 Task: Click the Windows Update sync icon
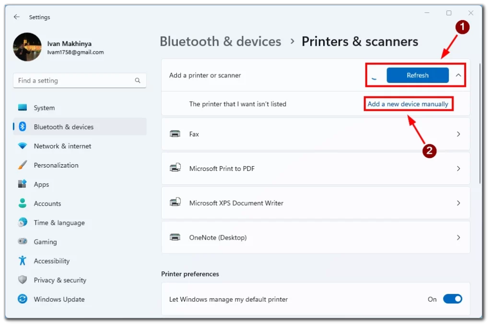click(x=23, y=299)
